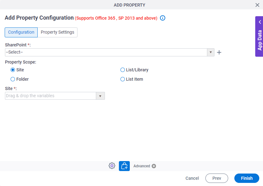This screenshot has height=186, width=263.
Task: Switch to the Property Settings tab
Action: point(58,32)
